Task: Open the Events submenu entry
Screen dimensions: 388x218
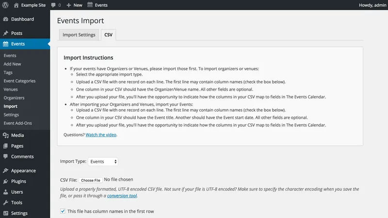Action: 10,56
